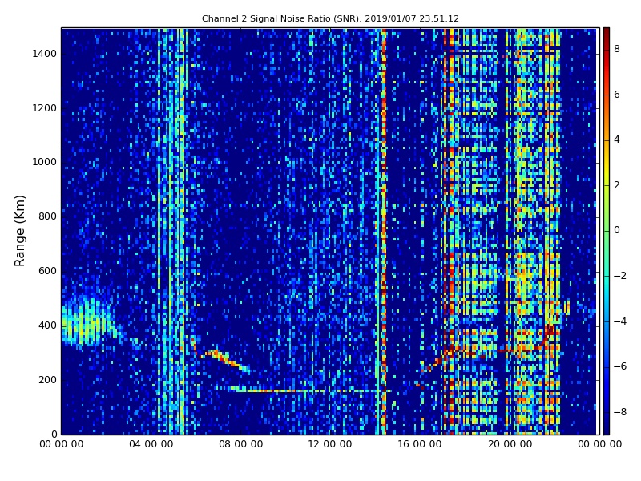Click the 16:00:00 time axis label
The width and height of the screenshot is (641, 481).
419,444
